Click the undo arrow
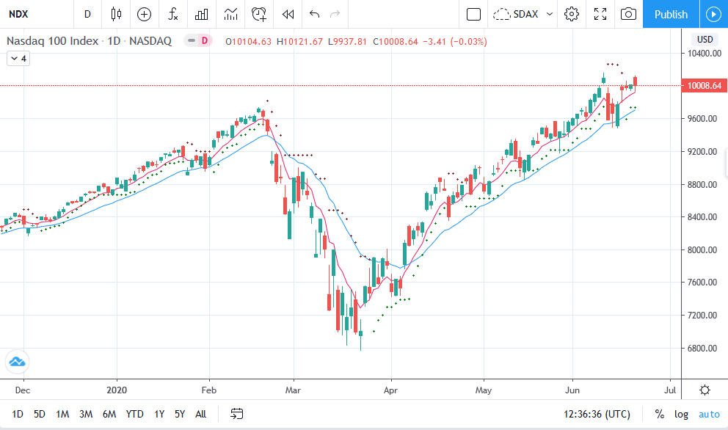Viewport: 728px width, 430px height. [315, 14]
